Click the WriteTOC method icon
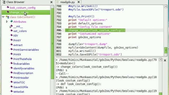Viewport: 169px width, 95px height. 11,82
